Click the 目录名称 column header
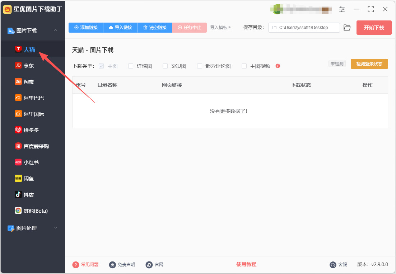The height and width of the screenshot is (274, 396). point(107,85)
